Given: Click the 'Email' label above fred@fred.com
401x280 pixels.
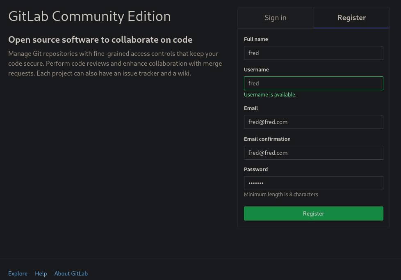Looking at the screenshot, I should click(251, 108).
